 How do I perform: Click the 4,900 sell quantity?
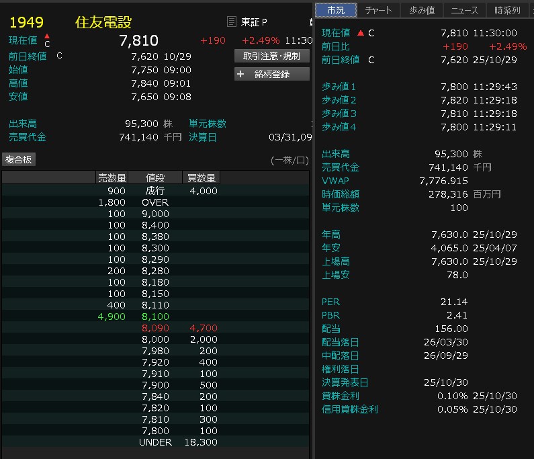112,317
